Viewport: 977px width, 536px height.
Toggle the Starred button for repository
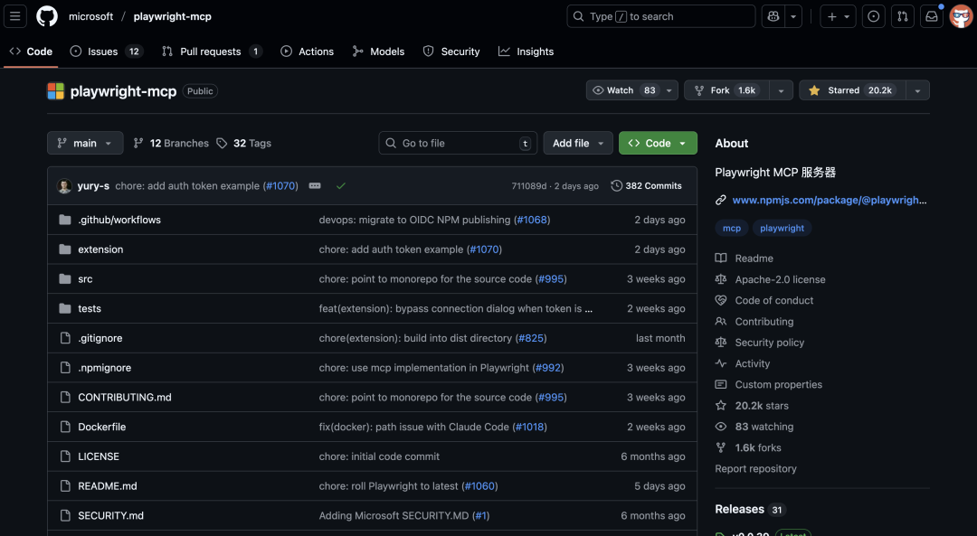pyautogui.click(x=852, y=90)
